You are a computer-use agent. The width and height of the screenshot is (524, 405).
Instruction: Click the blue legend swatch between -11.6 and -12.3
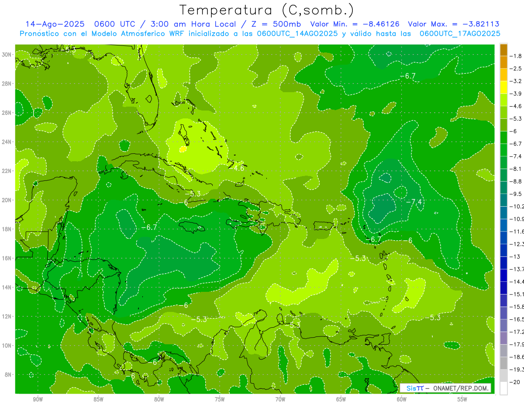[x=503, y=238]
